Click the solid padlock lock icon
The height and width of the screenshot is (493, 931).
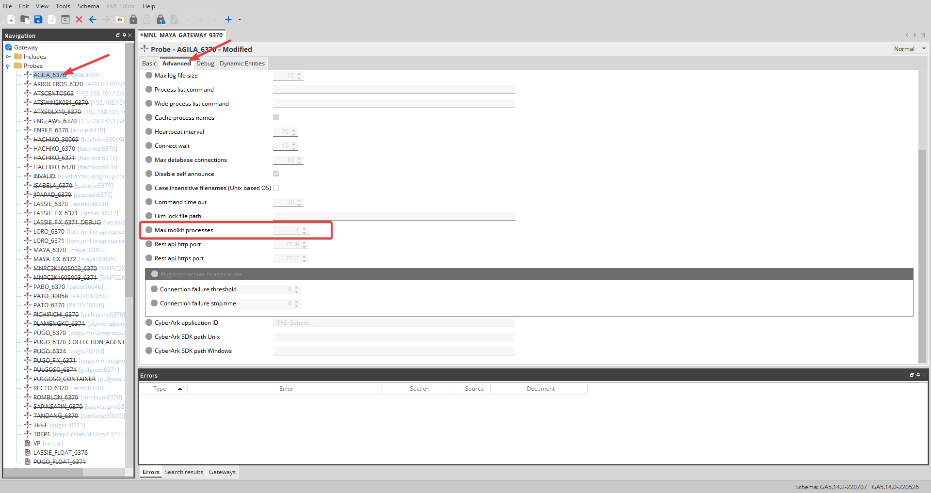(133, 19)
